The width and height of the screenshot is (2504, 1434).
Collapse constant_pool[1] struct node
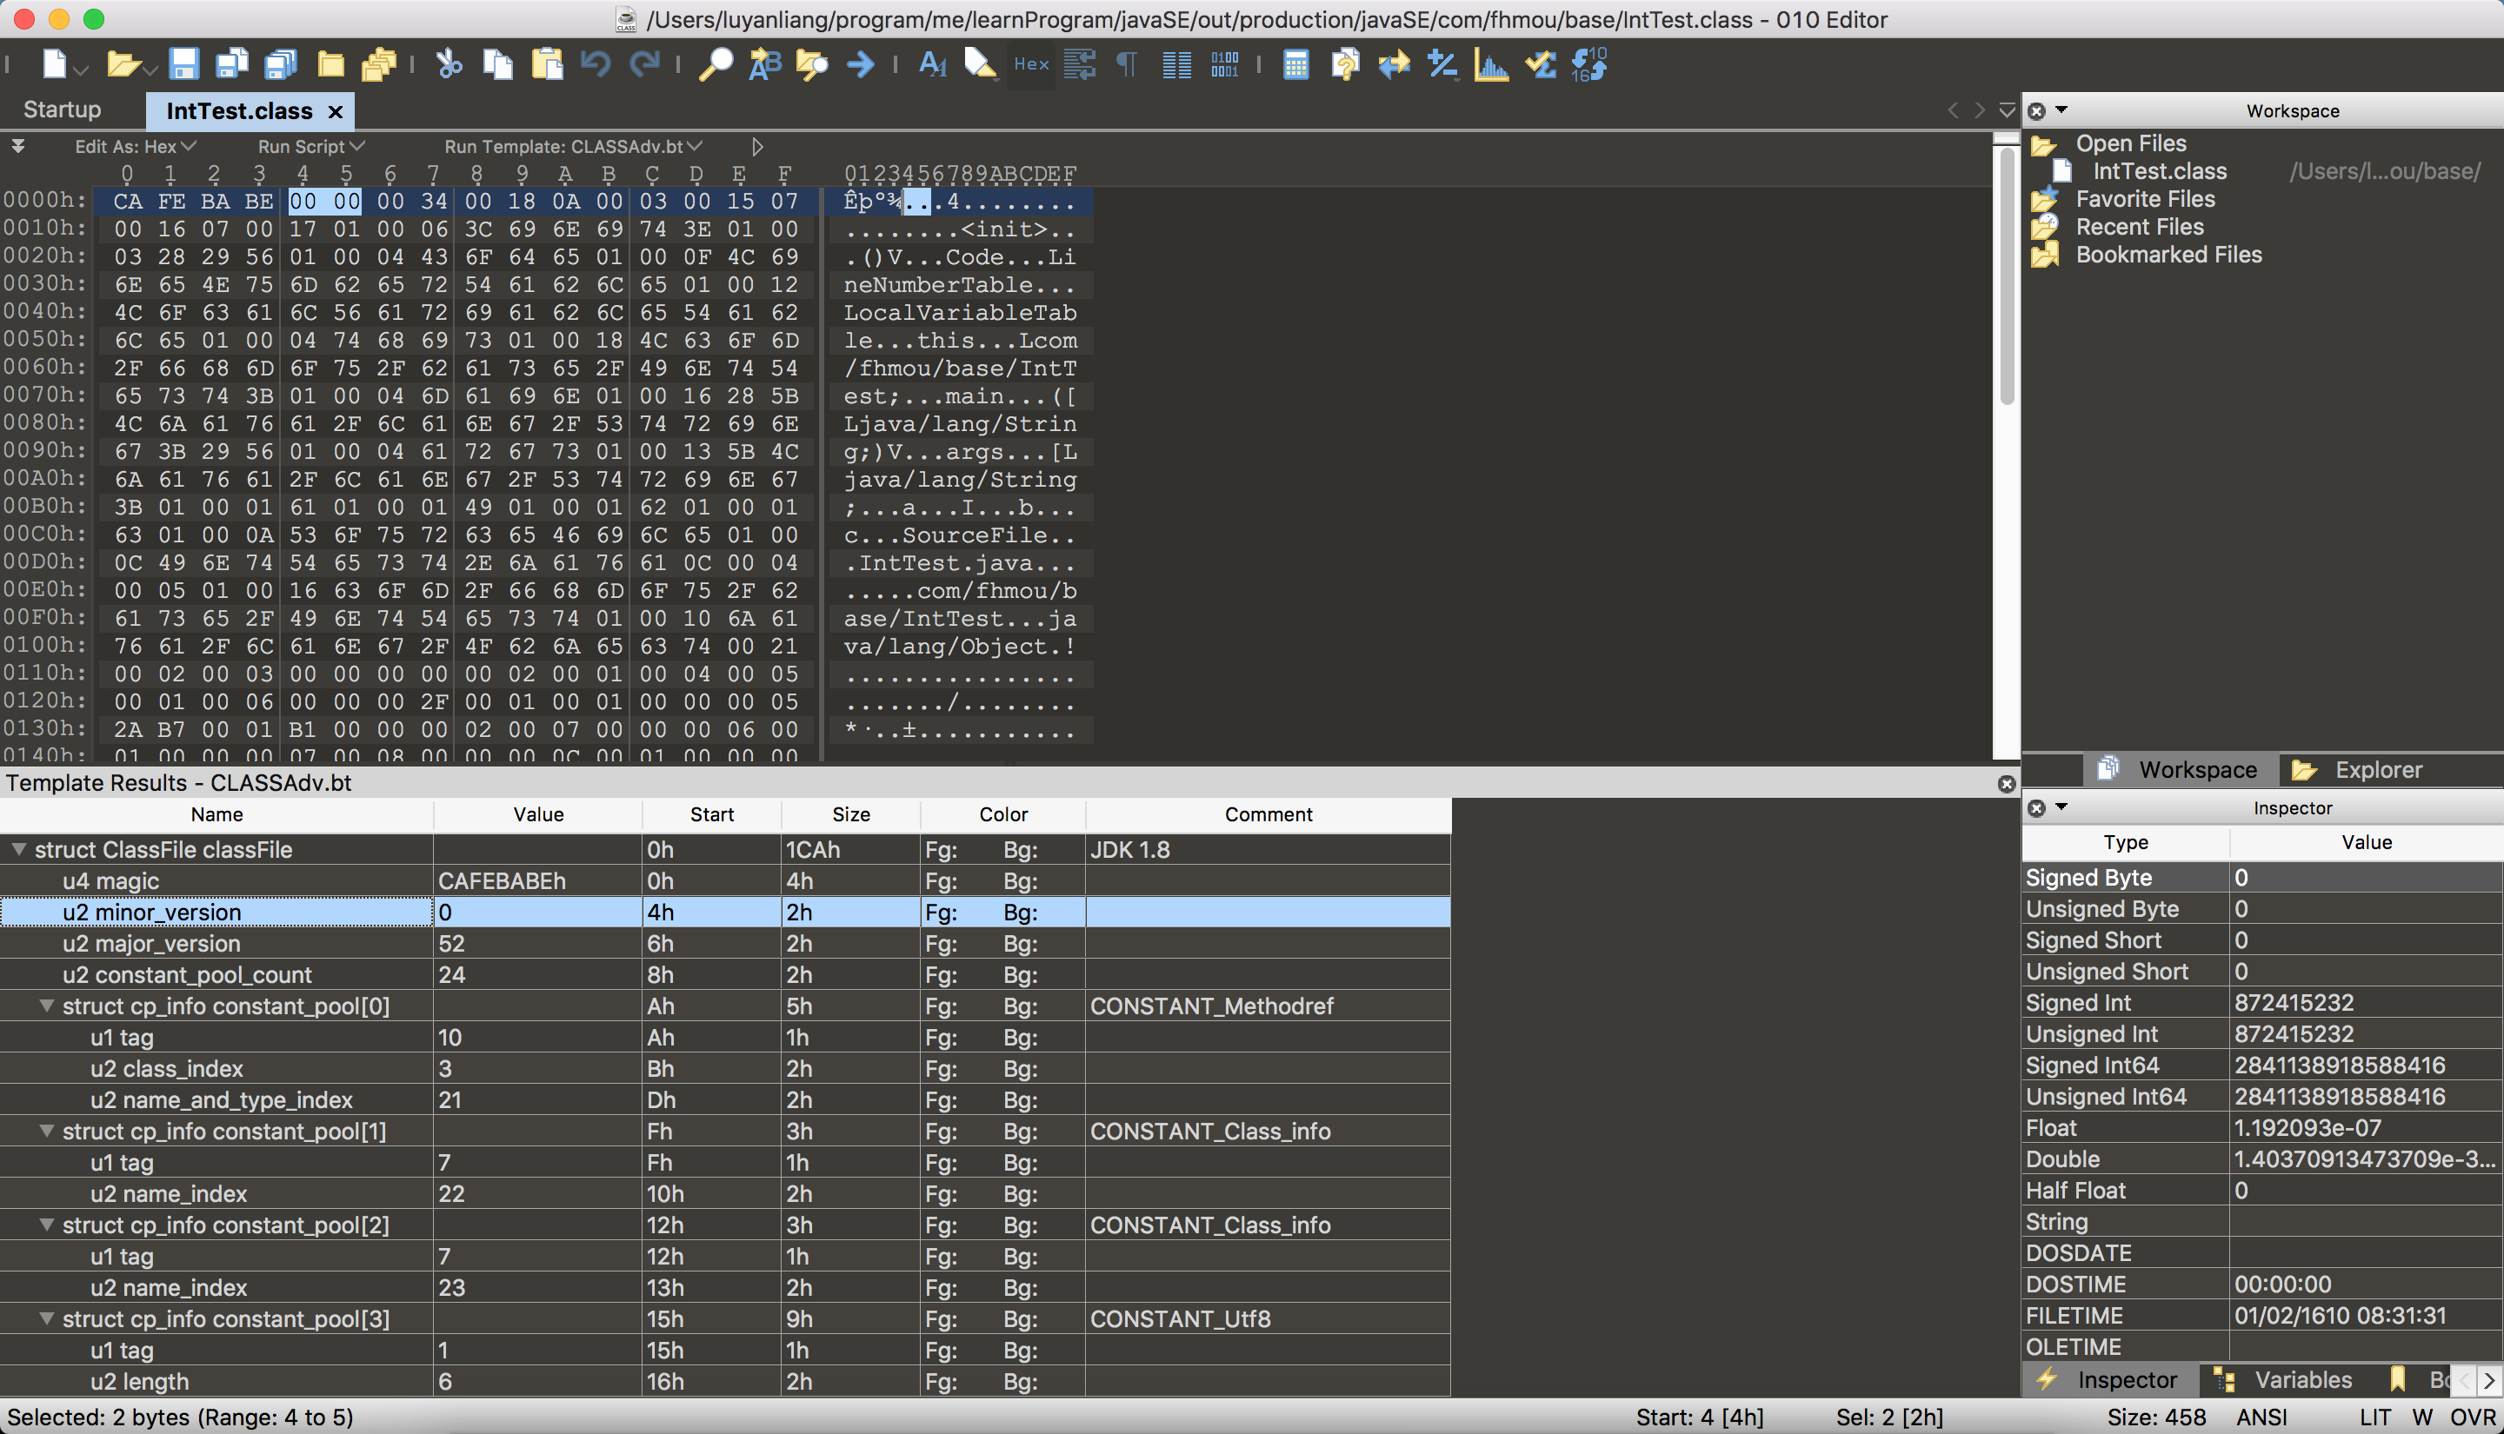46,1131
